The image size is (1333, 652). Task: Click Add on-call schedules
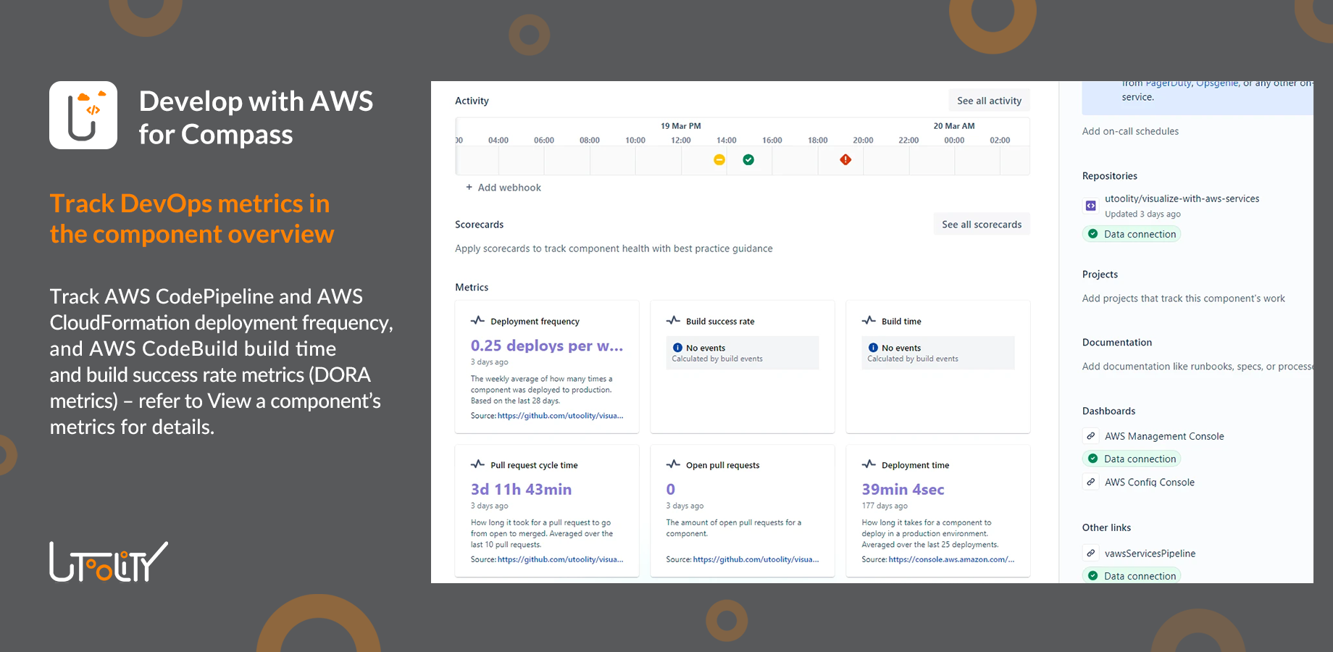1130,131
